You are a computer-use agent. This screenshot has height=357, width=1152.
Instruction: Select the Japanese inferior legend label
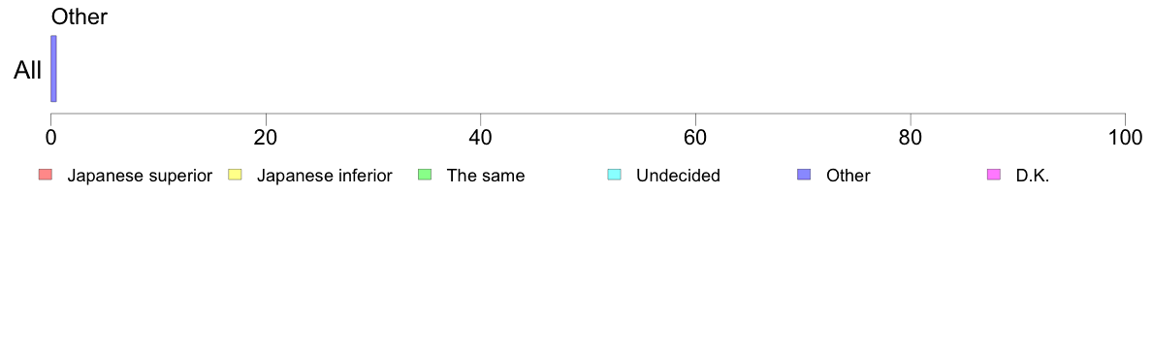point(324,176)
